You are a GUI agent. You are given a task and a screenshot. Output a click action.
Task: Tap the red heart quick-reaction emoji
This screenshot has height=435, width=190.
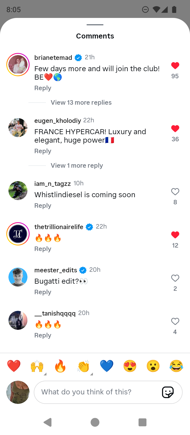pyautogui.click(x=14, y=366)
